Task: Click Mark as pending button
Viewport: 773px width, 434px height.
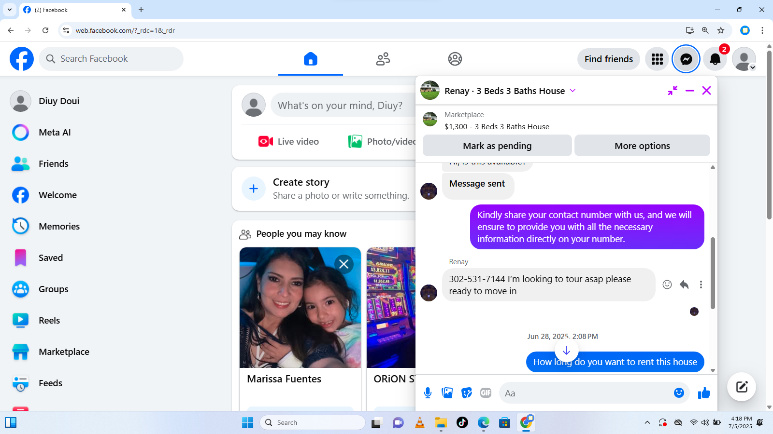Action: (497, 146)
